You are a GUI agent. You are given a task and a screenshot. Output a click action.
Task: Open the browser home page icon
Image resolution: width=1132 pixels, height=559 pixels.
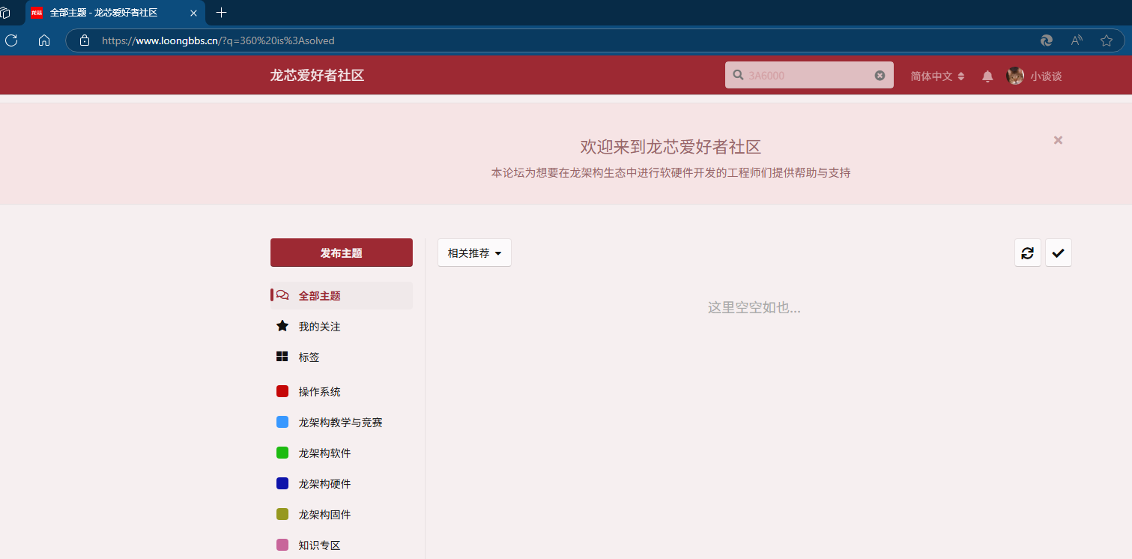(44, 40)
